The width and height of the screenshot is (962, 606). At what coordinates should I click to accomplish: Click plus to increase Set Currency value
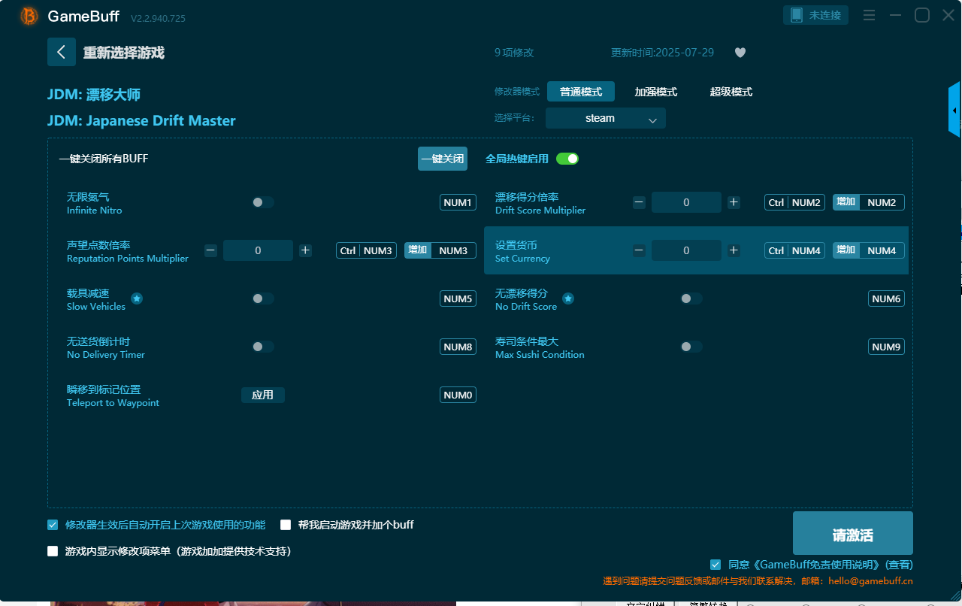pos(733,250)
